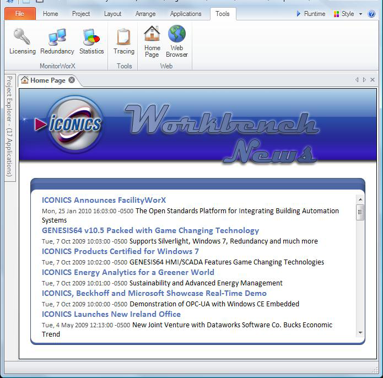
Task: Open the File menu
Action: 20,14
